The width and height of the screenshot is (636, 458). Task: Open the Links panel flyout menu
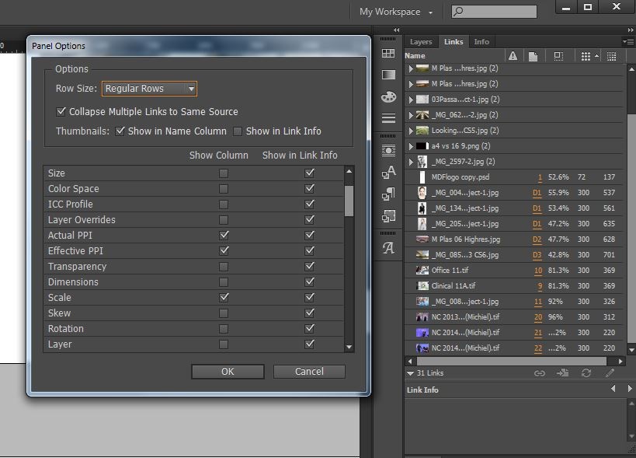pyautogui.click(x=628, y=41)
